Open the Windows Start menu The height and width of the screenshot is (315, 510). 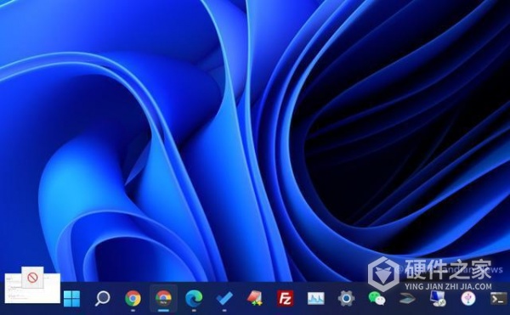pos(72,298)
